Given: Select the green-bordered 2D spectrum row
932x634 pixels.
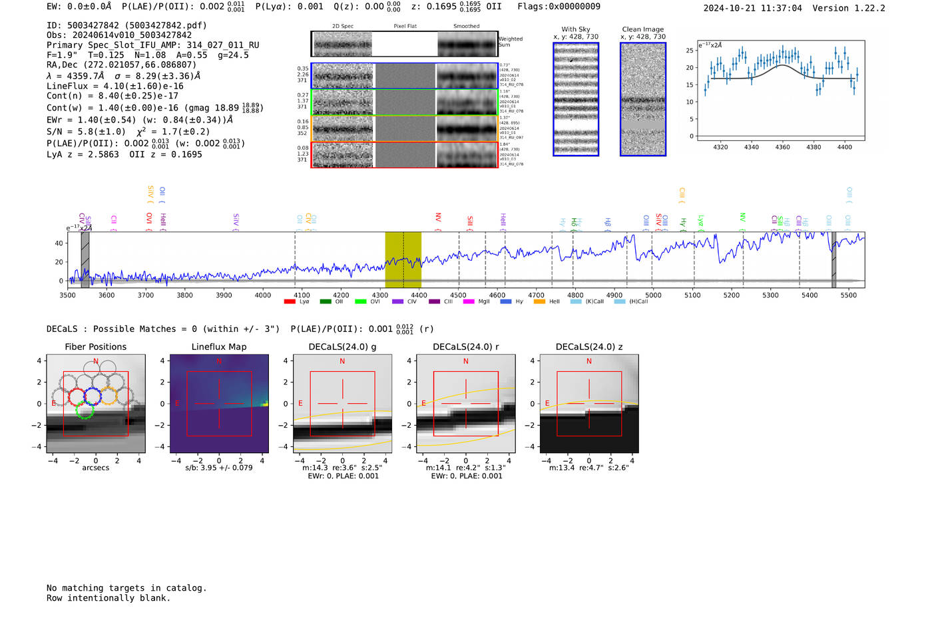Looking at the screenshot, I should (404, 102).
